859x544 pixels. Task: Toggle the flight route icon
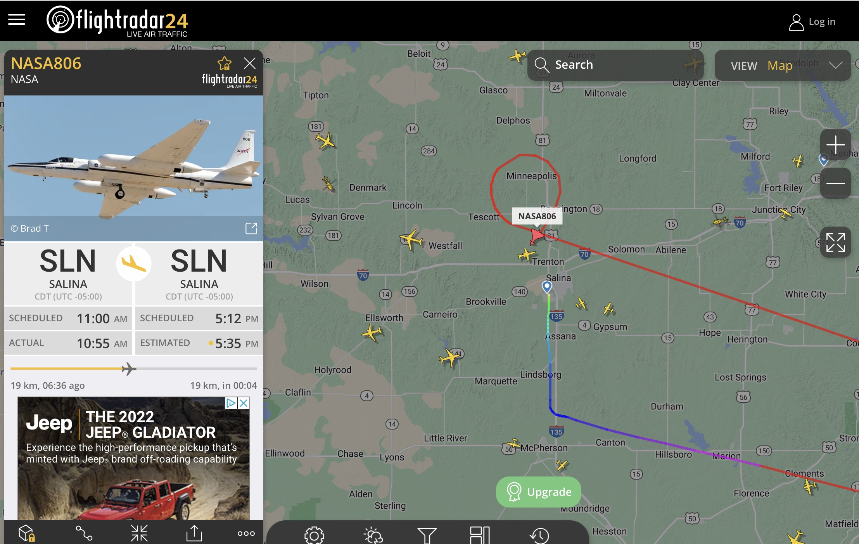[84, 533]
